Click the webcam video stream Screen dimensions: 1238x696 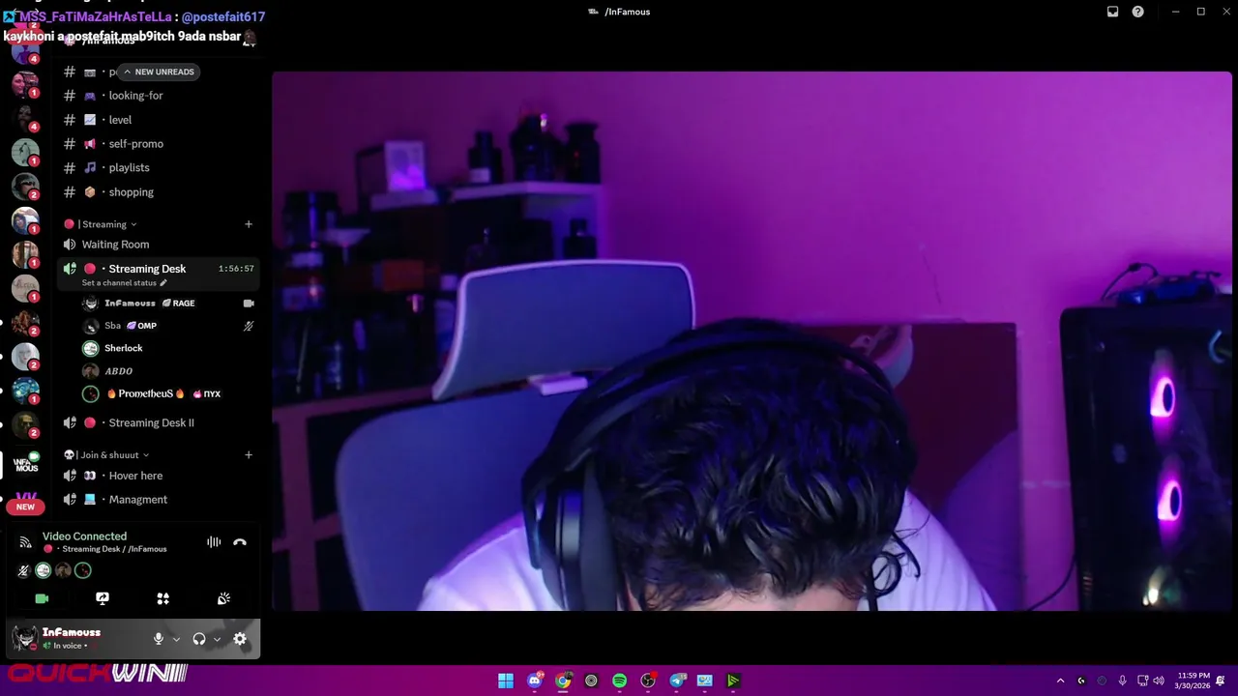(752, 340)
